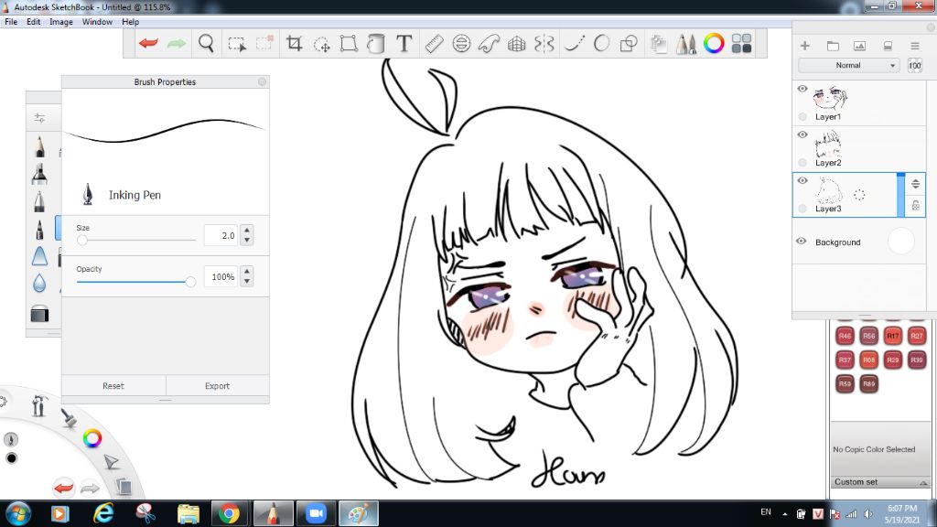
Task: Open the Edit menu
Action: coord(34,22)
